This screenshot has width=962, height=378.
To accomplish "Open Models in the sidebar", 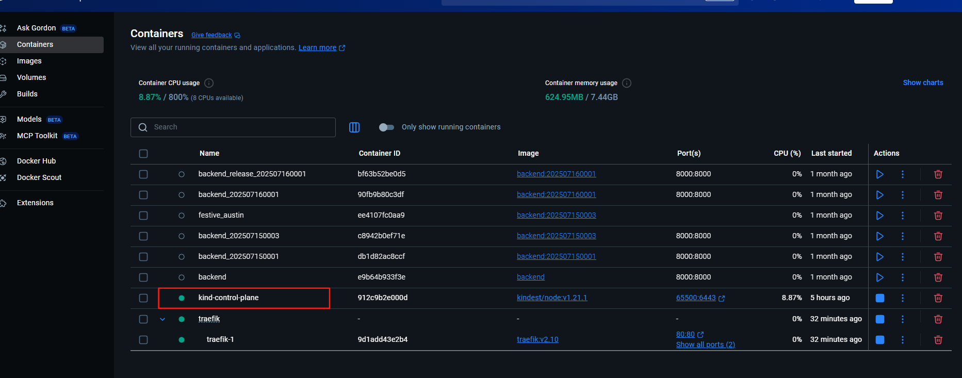I will [x=52, y=119].
